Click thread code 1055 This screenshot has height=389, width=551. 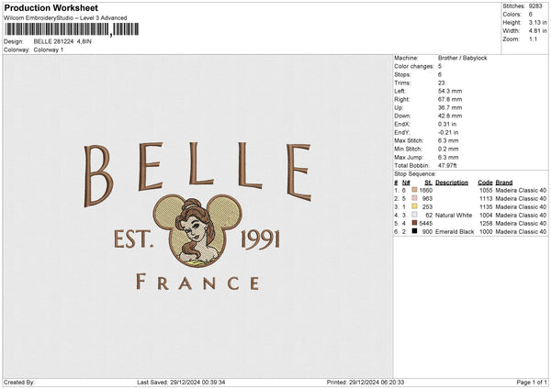486,190
